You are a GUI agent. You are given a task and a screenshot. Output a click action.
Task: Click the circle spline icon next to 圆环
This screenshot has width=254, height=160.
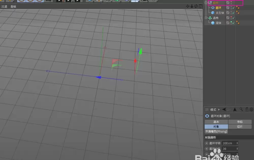point(213,8)
